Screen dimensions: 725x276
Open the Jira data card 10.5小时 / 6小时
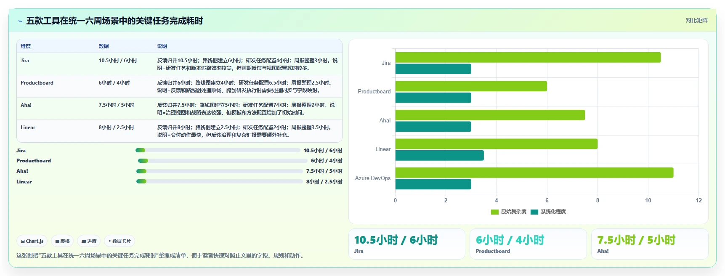(x=407, y=244)
